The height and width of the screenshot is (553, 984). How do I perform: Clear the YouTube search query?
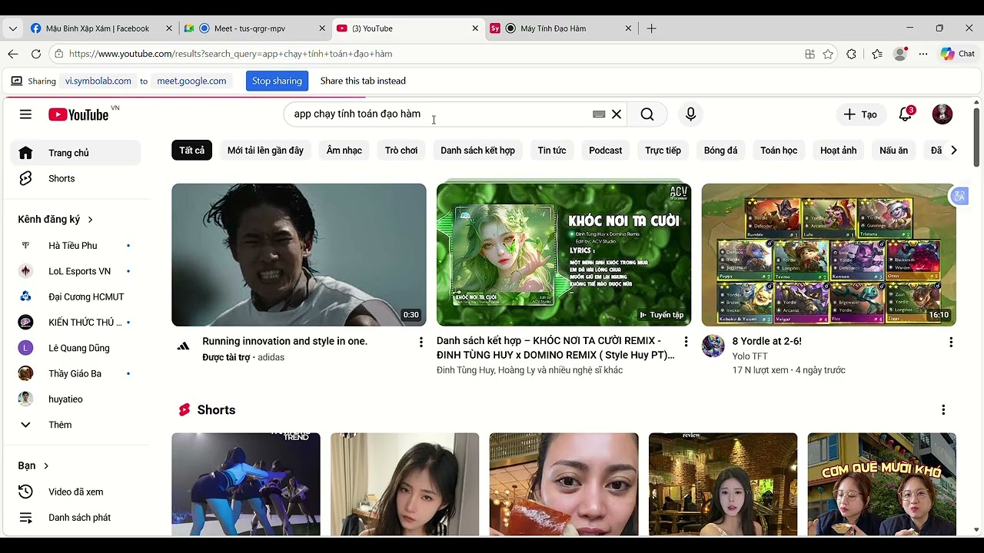click(617, 114)
